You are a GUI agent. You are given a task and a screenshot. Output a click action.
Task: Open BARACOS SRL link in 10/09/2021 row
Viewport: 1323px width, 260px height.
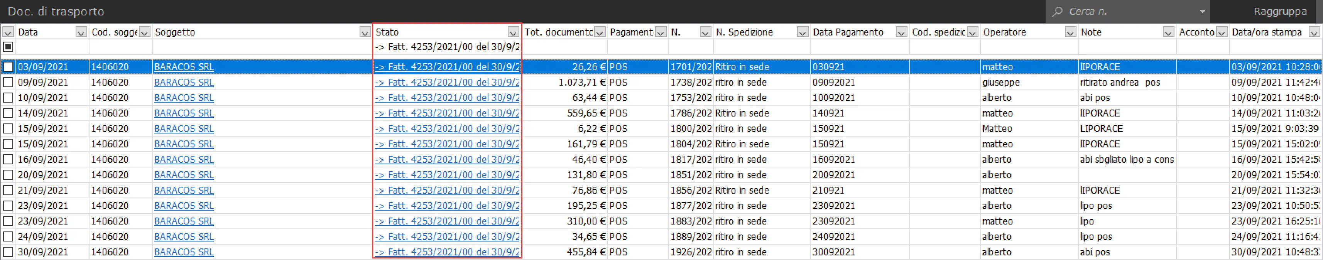point(184,98)
